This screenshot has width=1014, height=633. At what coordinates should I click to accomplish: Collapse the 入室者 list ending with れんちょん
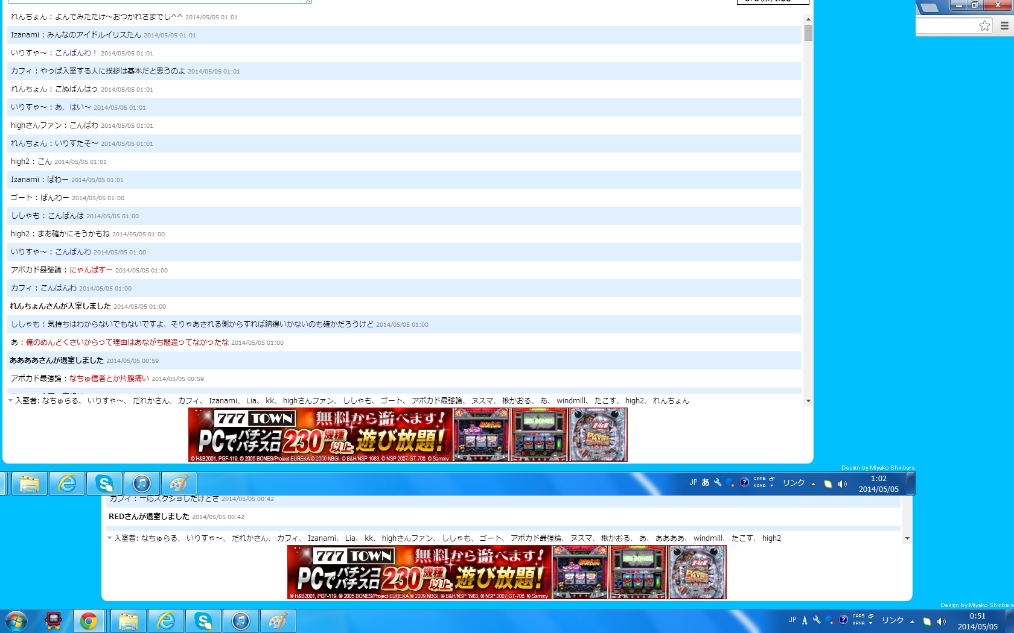(x=10, y=400)
